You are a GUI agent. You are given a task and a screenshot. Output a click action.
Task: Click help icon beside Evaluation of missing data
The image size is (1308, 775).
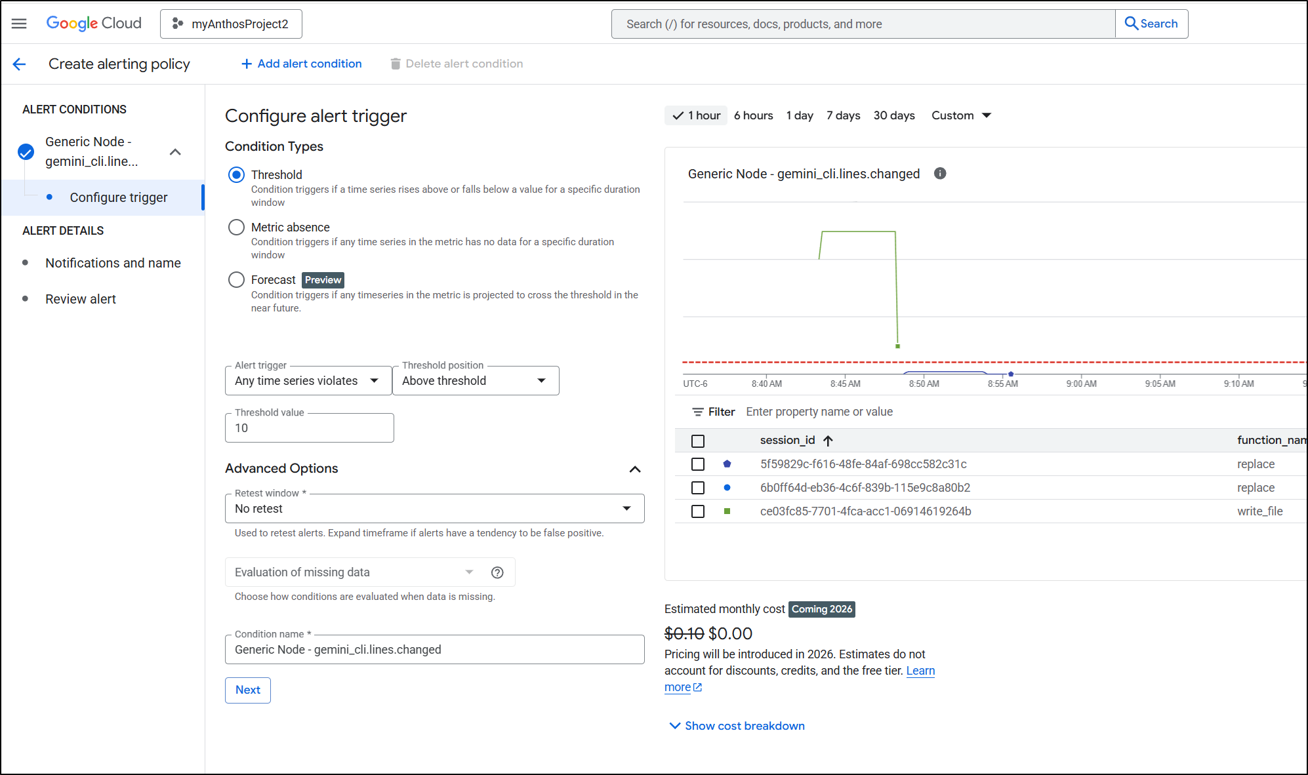pos(497,572)
